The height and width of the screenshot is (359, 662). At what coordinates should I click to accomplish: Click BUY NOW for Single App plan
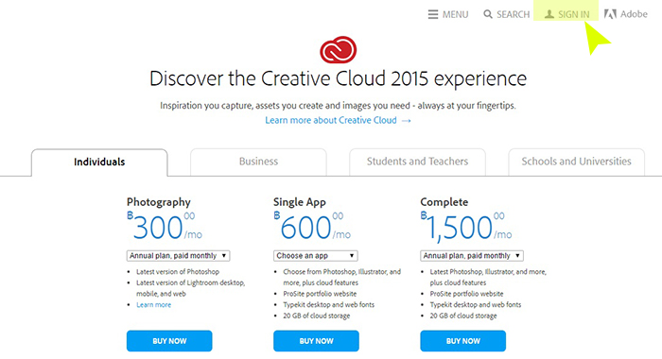pos(316,341)
